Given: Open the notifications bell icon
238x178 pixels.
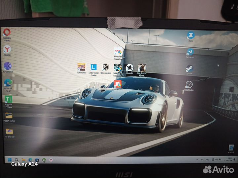Looking at the screenshot, I should click(x=234, y=160).
